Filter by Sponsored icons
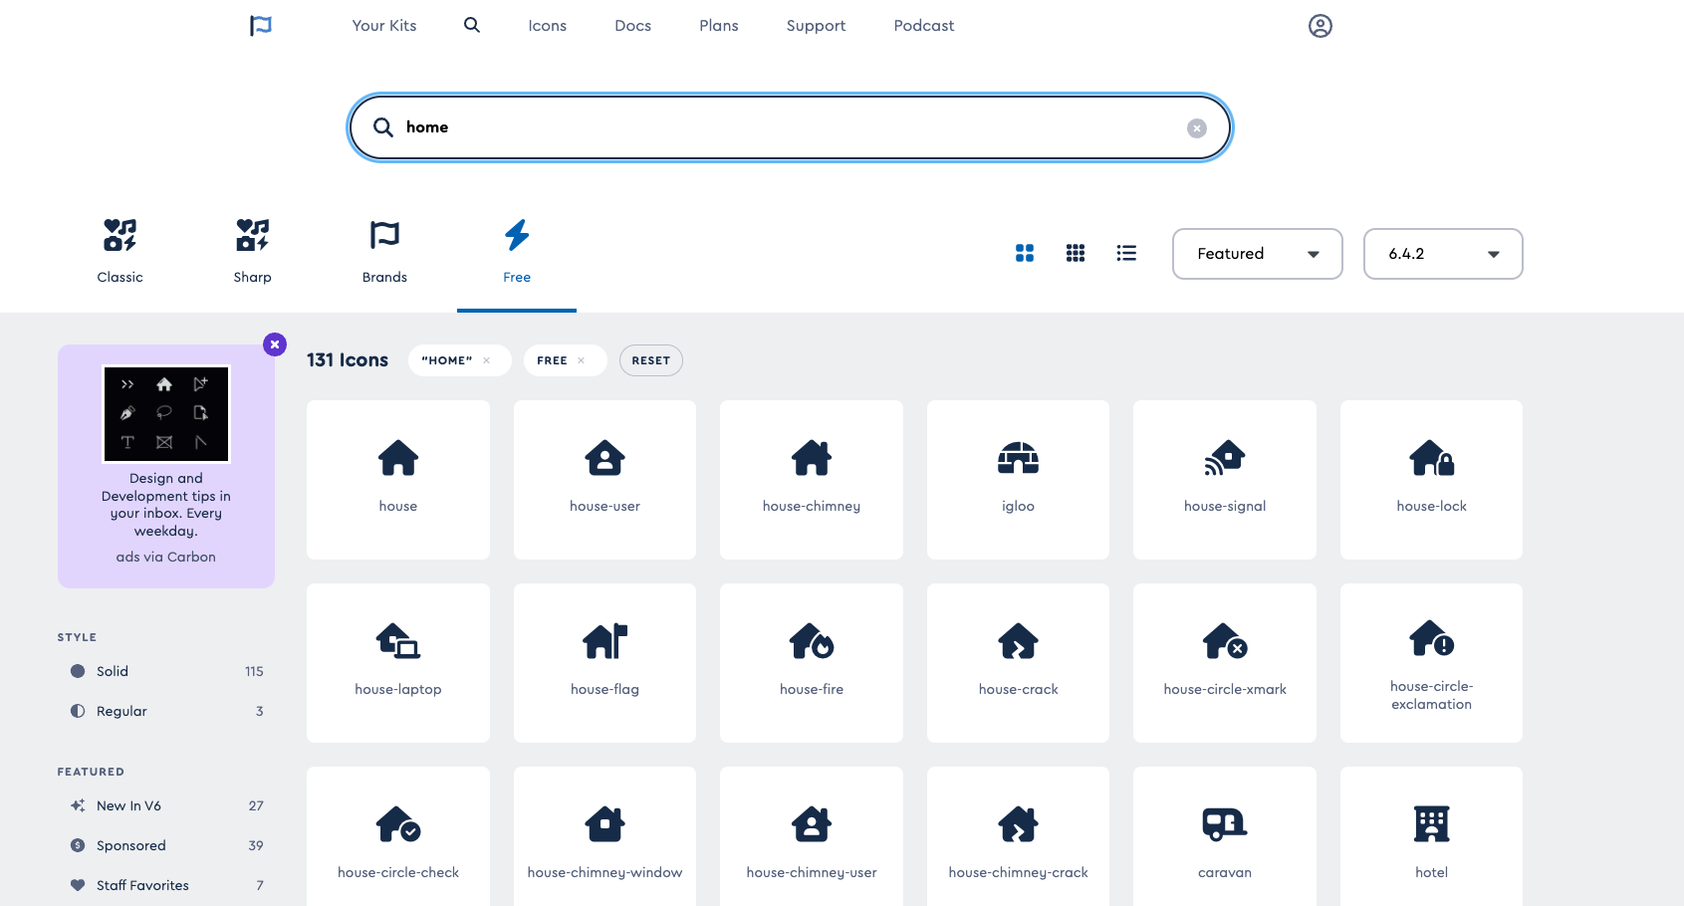The width and height of the screenshot is (1684, 906). point(165,845)
